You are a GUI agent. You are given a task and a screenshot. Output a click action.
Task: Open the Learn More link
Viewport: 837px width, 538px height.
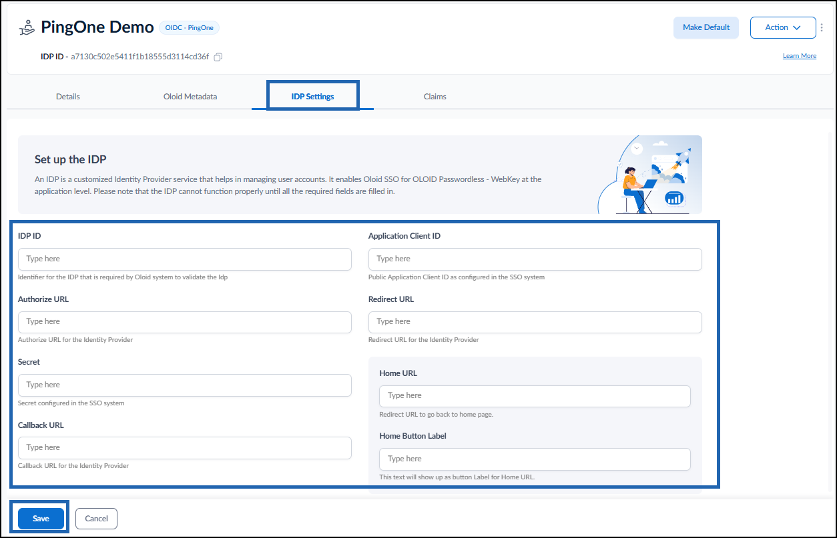click(800, 56)
